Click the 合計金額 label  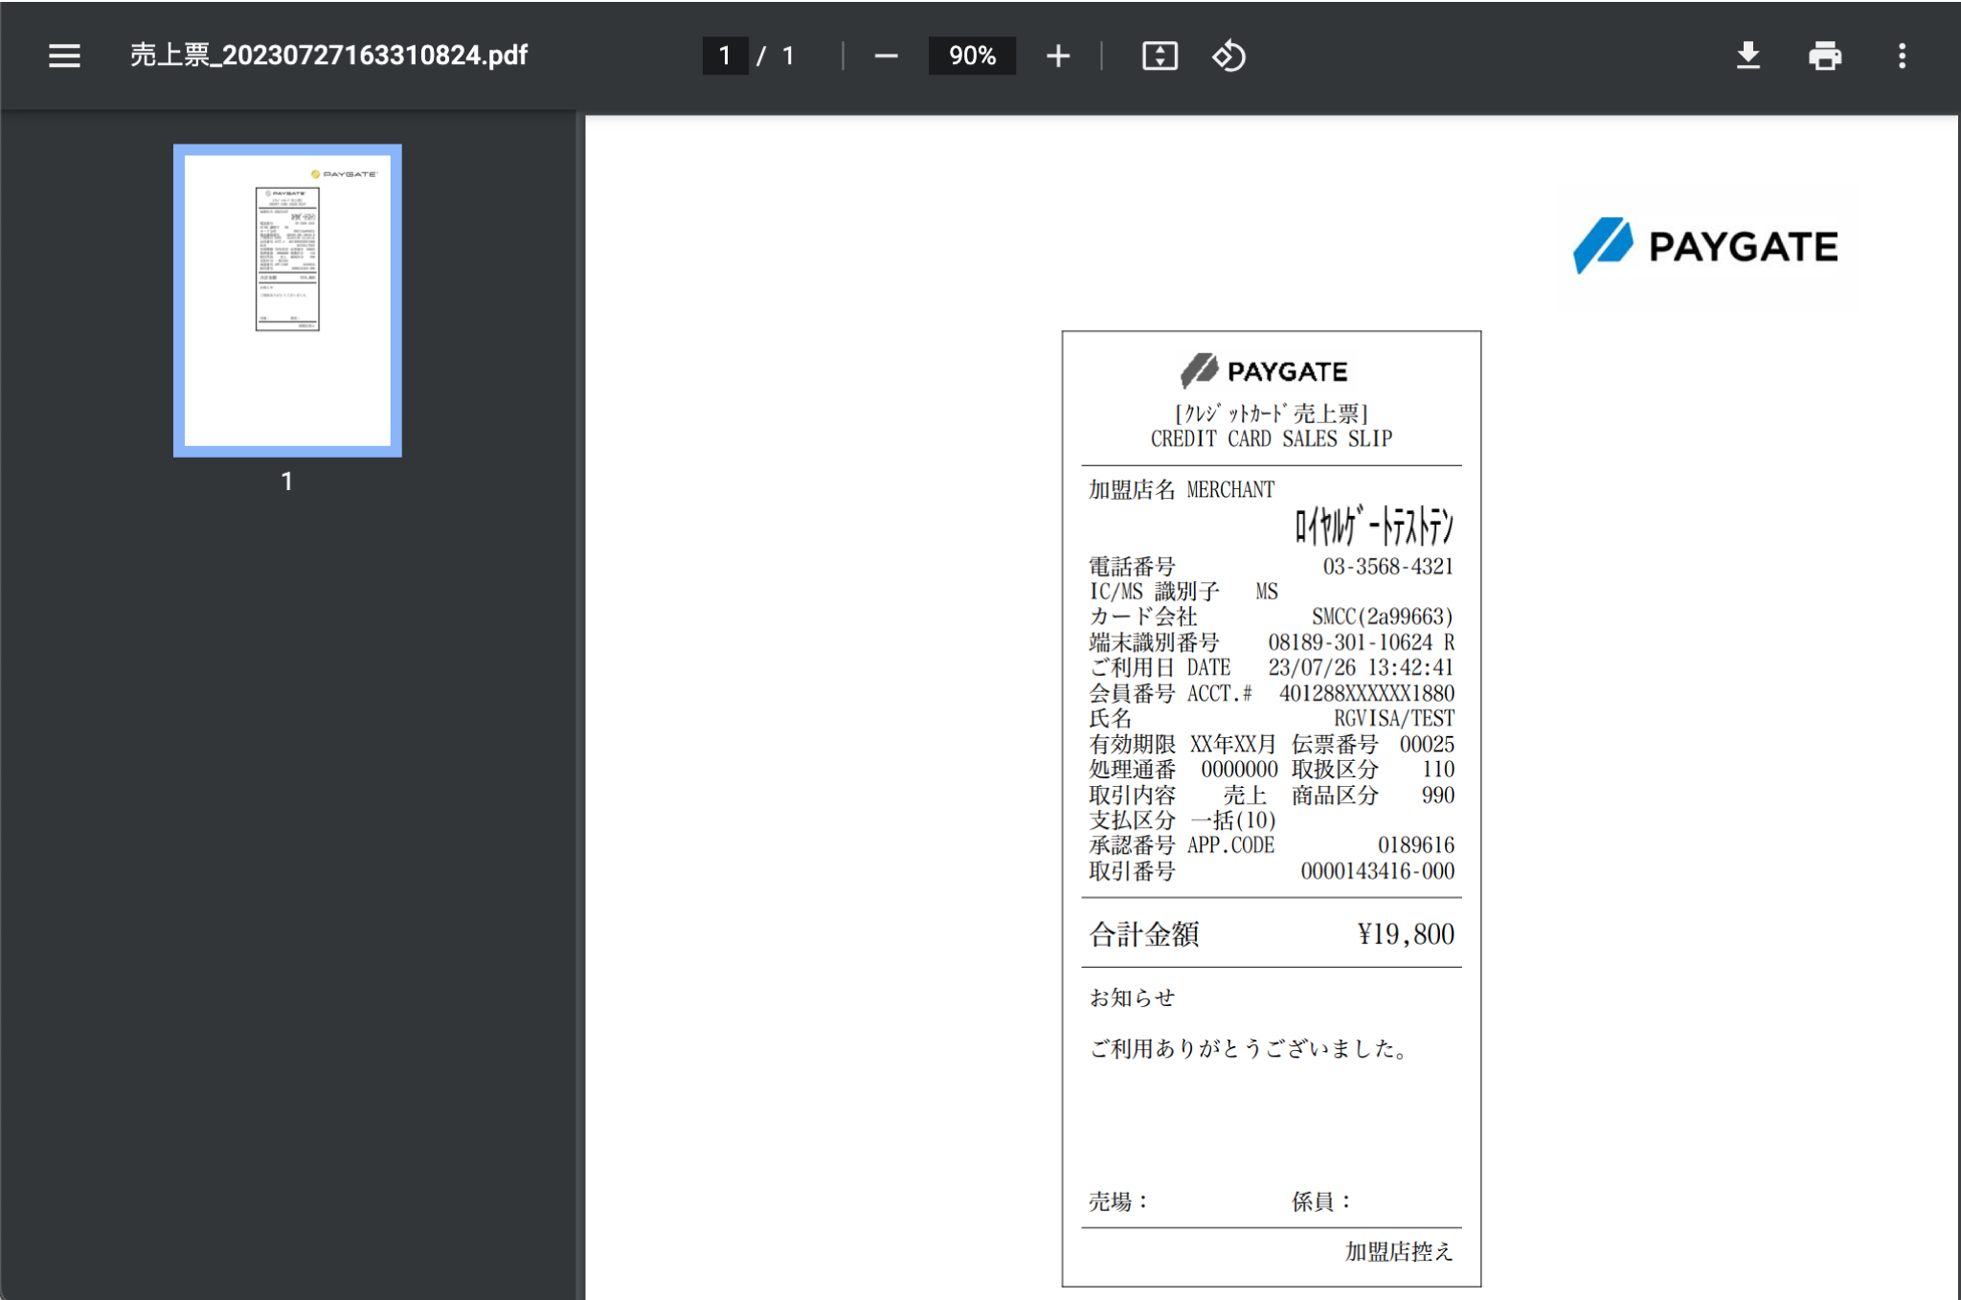[x=1144, y=933]
